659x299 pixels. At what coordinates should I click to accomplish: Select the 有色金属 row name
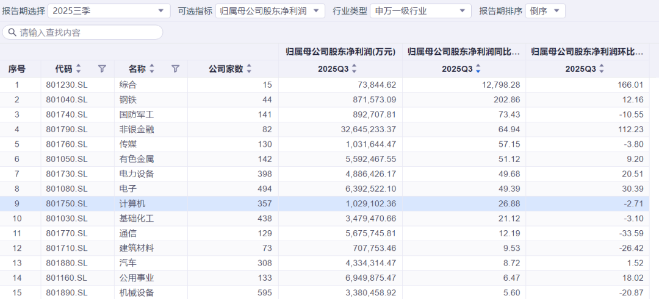point(137,160)
